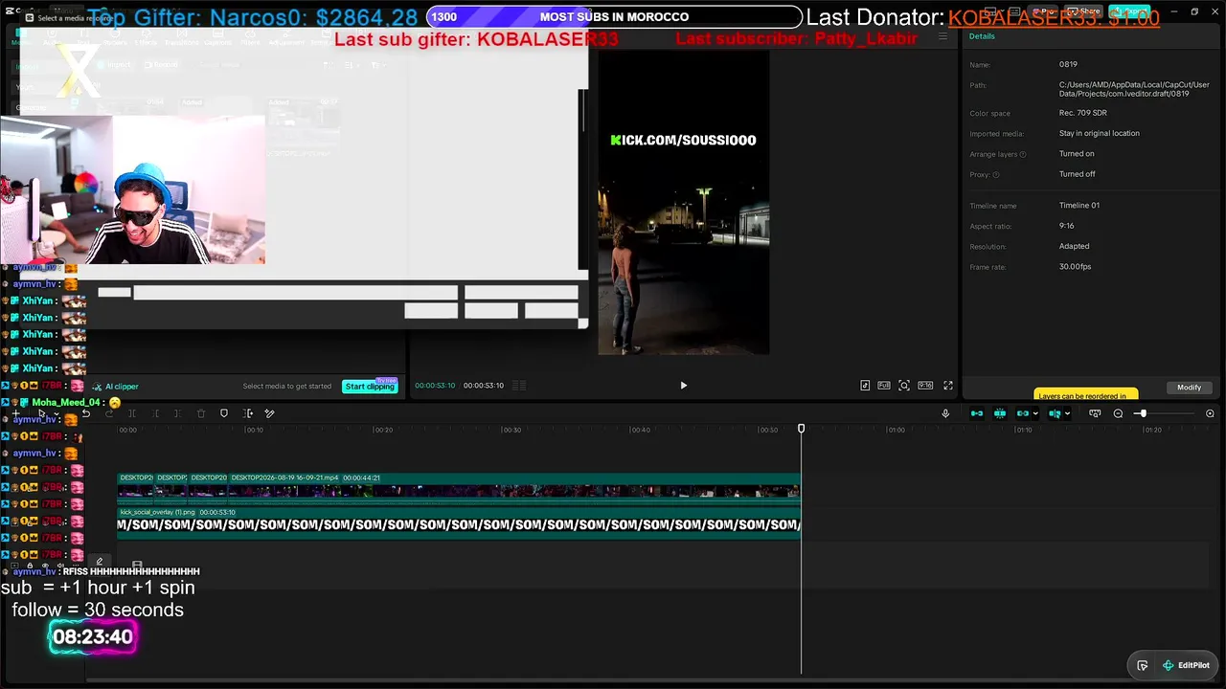The width and height of the screenshot is (1226, 689).
Task: Click the 01:00 mark on timeline ruler
Action: 896,431
